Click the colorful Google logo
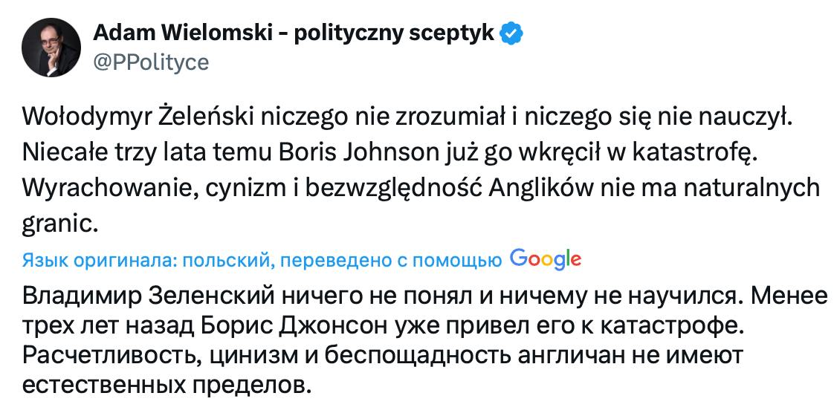Screen dimensions: 834x416 [x=545, y=259]
